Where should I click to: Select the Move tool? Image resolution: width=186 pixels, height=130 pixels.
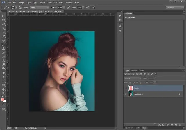3,16
